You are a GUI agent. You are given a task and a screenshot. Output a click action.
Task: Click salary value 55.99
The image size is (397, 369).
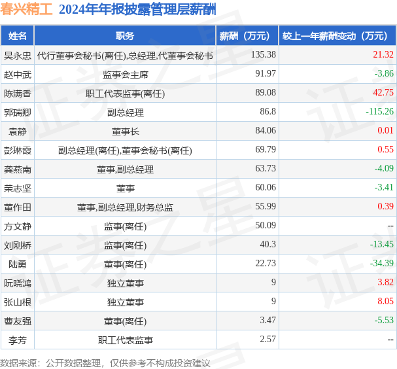click(266, 206)
